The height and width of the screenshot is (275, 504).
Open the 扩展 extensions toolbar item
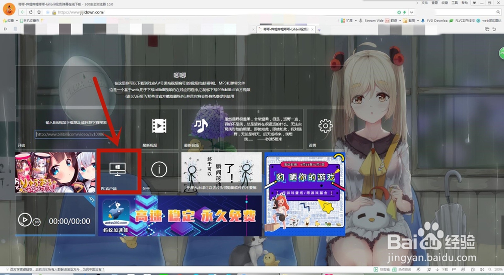tap(347, 21)
